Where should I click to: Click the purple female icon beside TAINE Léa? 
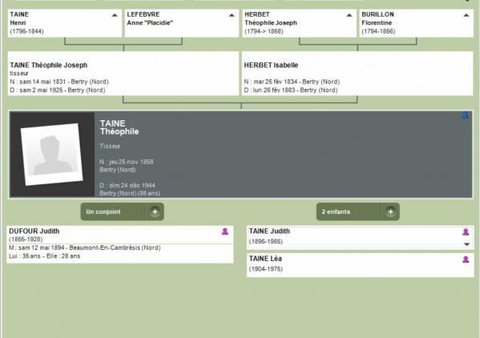[x=466, y=260]
